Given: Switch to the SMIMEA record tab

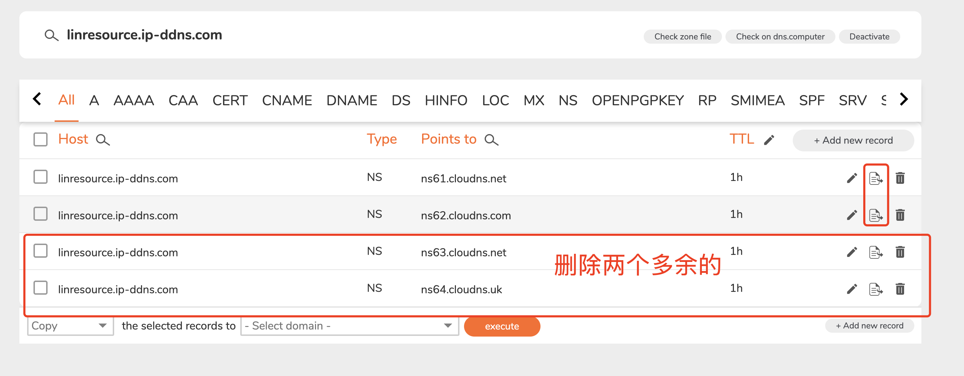Looking at the screenshot, I should [758, 100].
